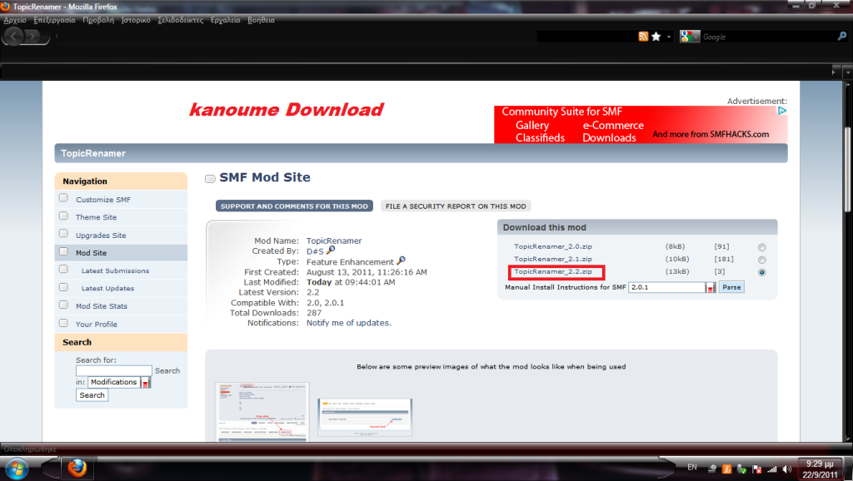Open the Εργαλεία menu
This screenshot has width=853, height=481.
pos(225,19)
